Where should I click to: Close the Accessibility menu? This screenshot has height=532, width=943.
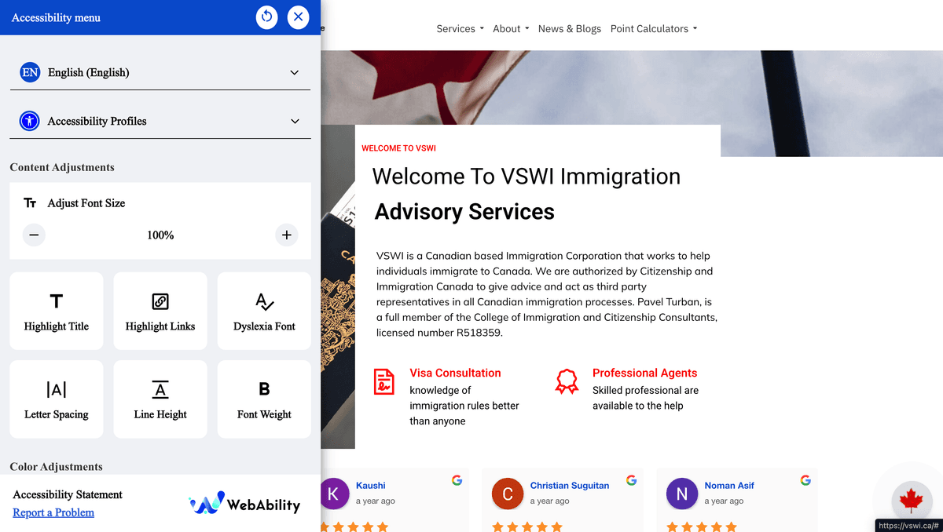[x=299, y=16]
